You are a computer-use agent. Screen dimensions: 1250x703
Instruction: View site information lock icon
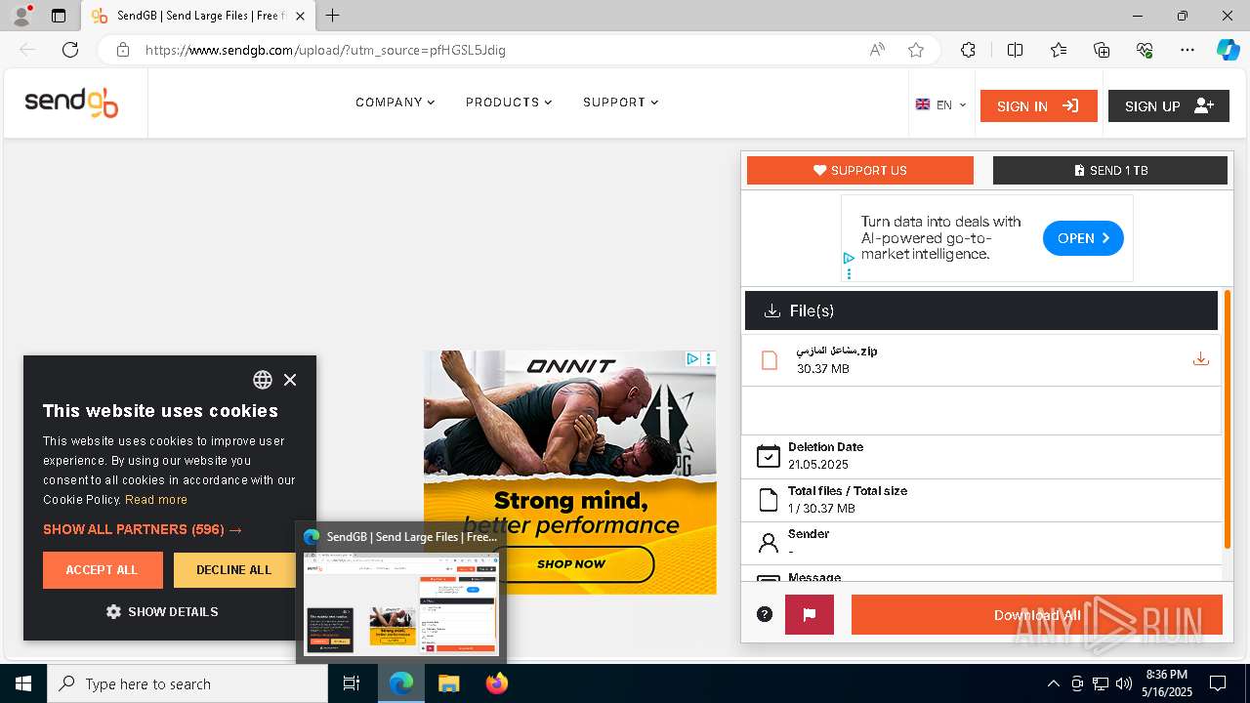click(x=123, y=50)
